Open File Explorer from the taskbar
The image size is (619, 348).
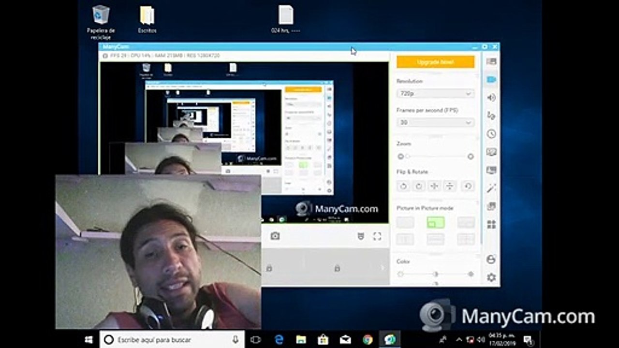pyautogui.click(x=301, y=340)
